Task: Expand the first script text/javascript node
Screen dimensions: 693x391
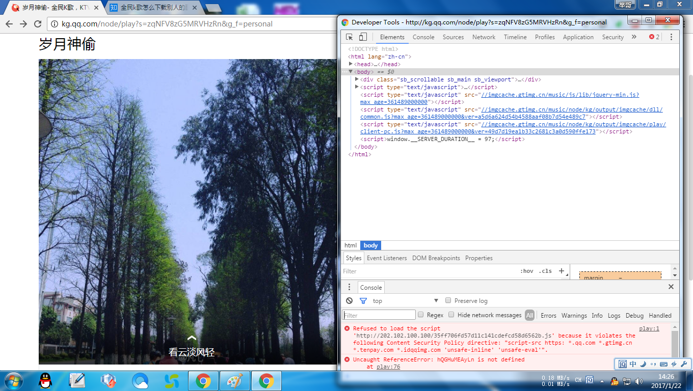Action: [x=357, y=87]
